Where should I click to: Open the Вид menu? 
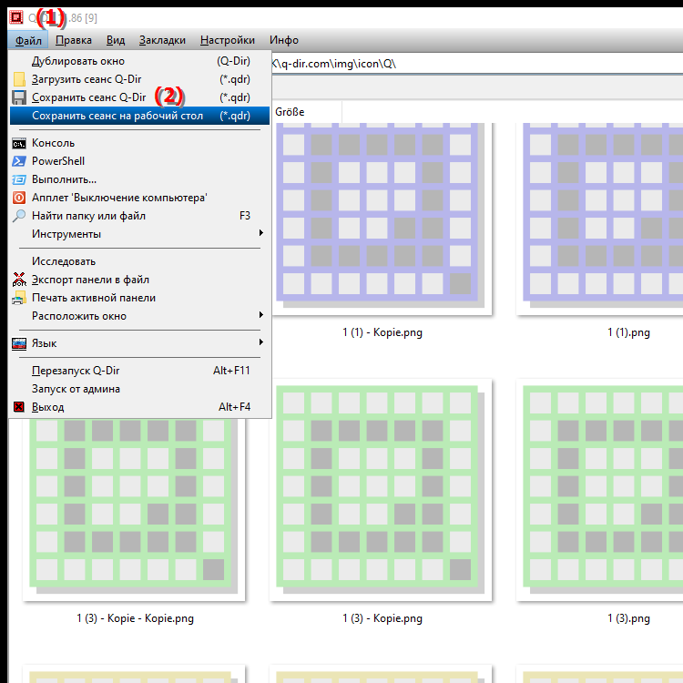(116, 40)
